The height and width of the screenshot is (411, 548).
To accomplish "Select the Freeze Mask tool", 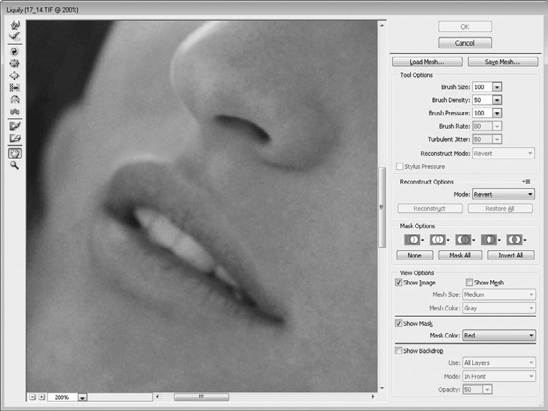I will (15, 127).
